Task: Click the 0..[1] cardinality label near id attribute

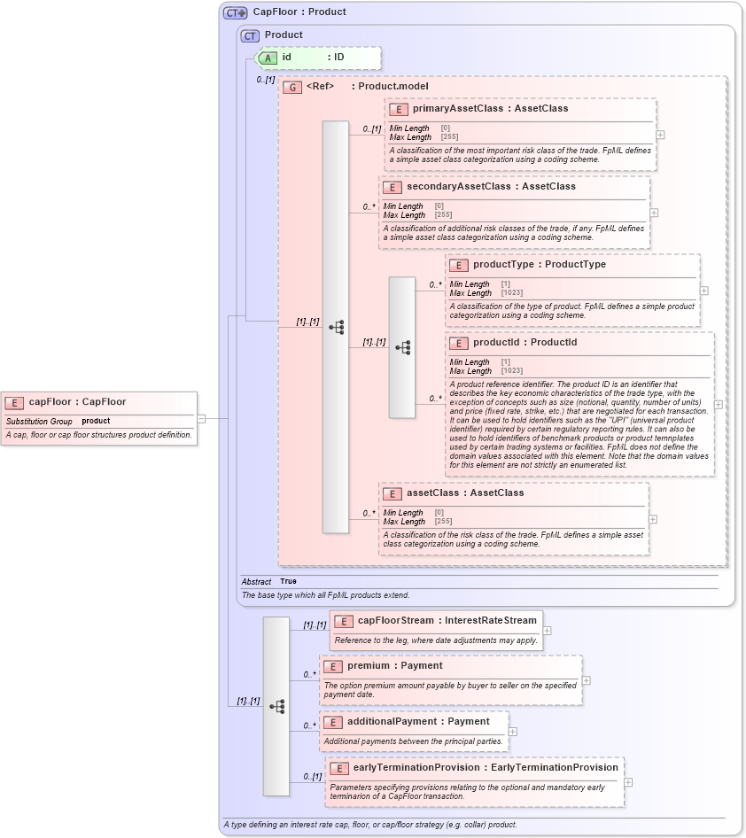Action: coord(266,78)
